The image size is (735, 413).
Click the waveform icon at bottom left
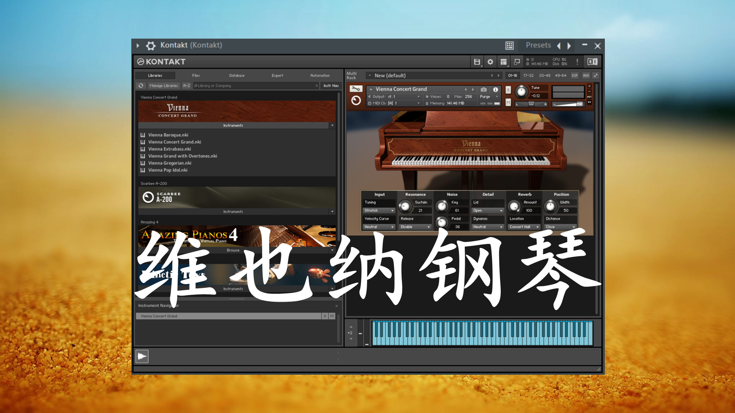[142, 356]
